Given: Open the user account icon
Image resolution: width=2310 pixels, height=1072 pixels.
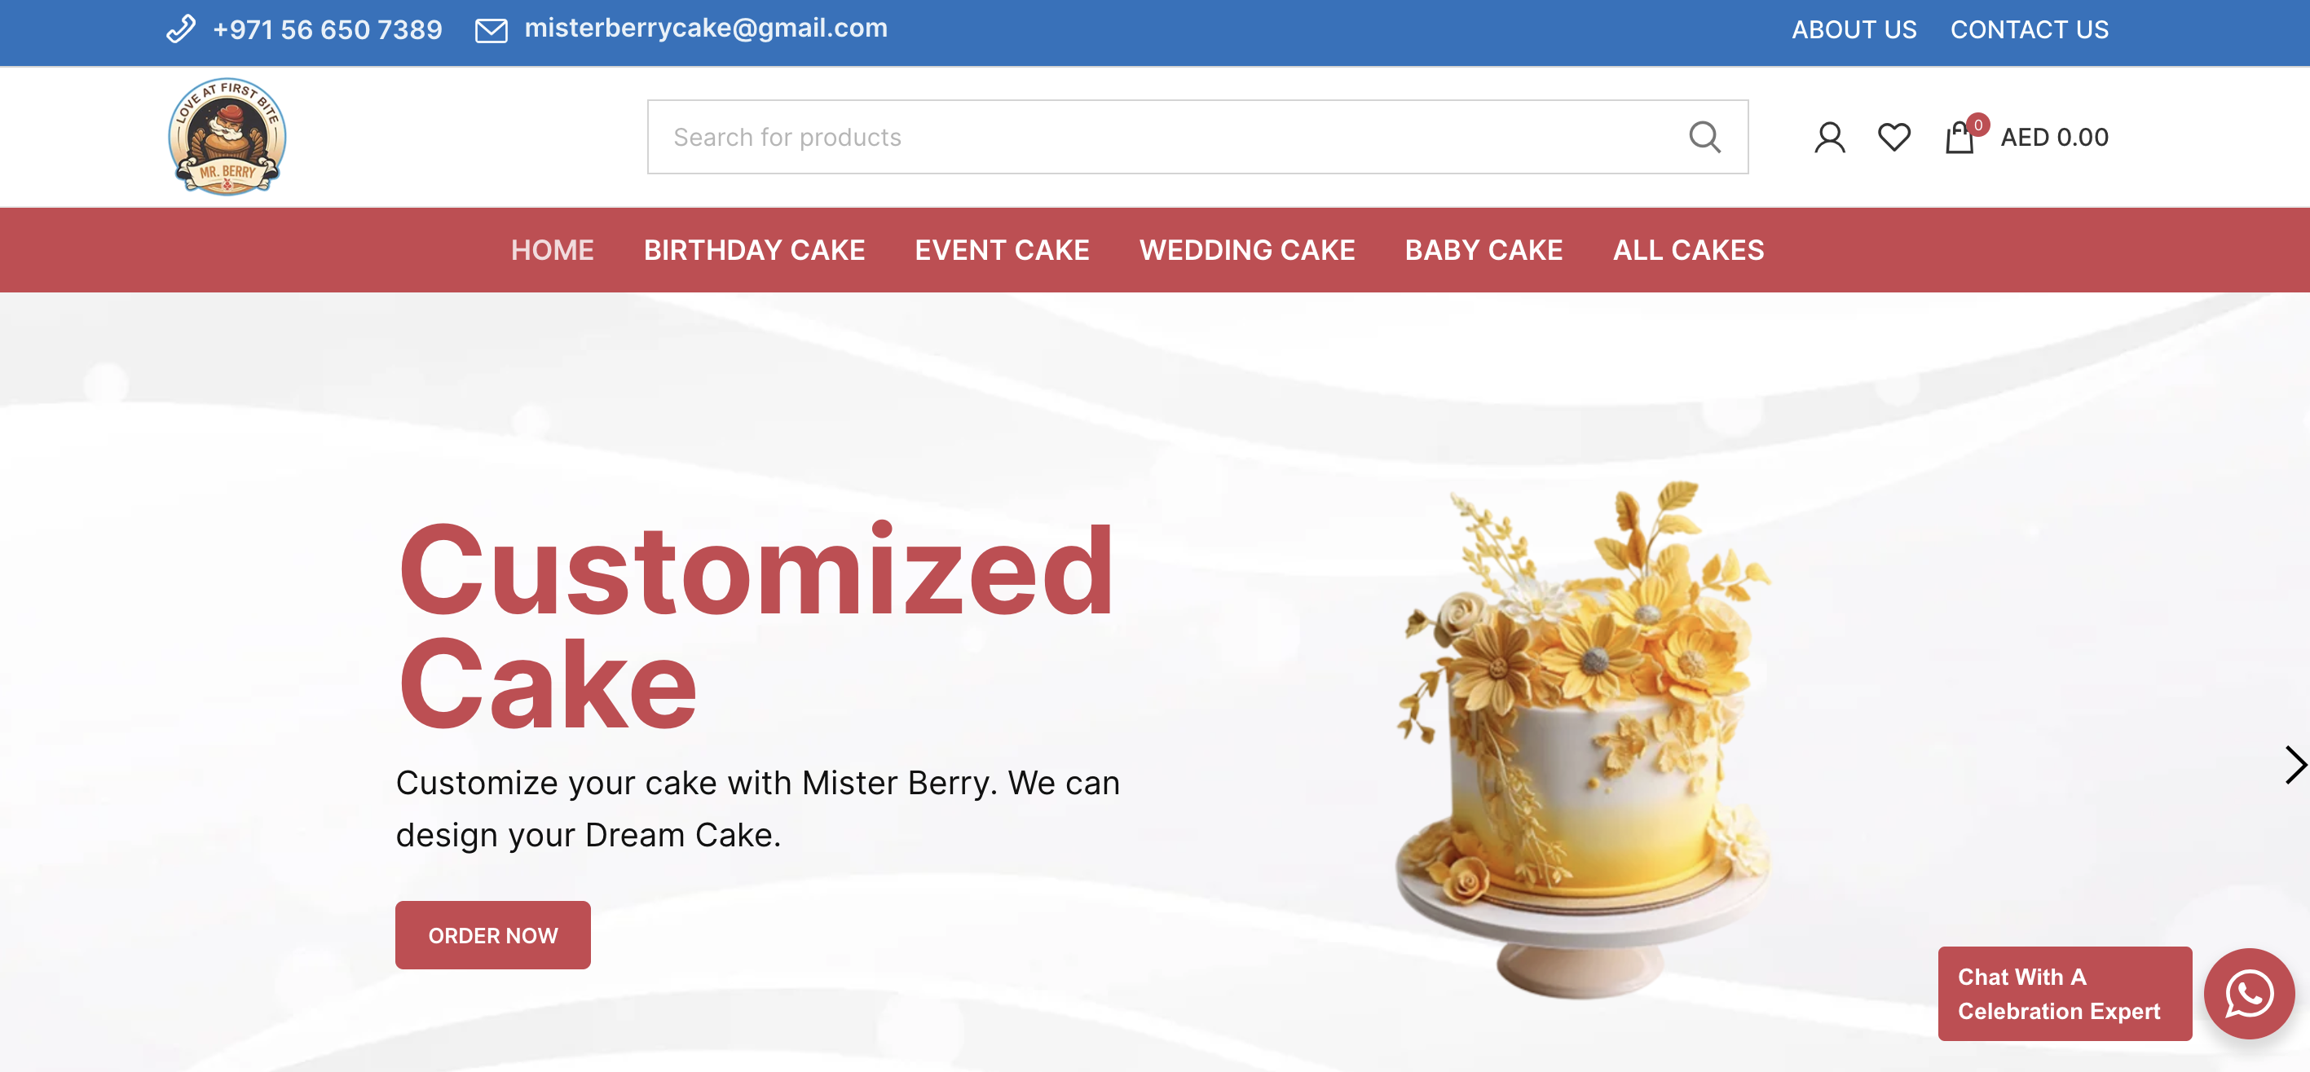Looking at the screenshot, I should pyautogui.click(x=1829, y=137).
